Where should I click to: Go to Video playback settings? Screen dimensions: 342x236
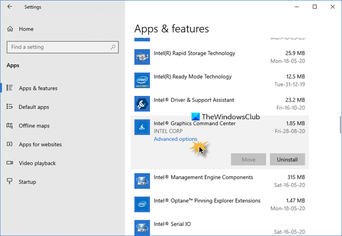coord(37,163)
